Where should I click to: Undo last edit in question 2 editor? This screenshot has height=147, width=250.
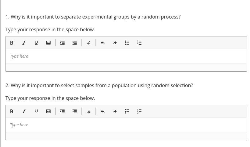pyautogui.click(x=102, y=111)
